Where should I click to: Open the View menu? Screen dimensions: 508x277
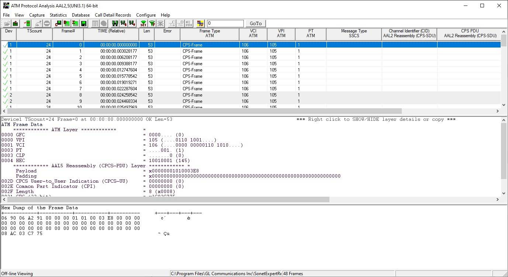pyautogui.click(x=19, y=15)
